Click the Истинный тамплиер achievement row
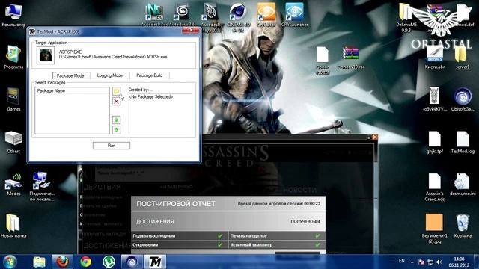The image size is (479, 269). tap(276, 244)
